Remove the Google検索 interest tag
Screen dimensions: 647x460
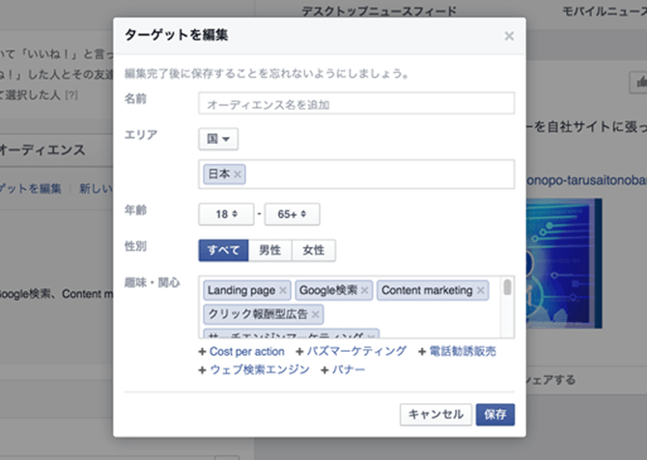click(366, 290)
